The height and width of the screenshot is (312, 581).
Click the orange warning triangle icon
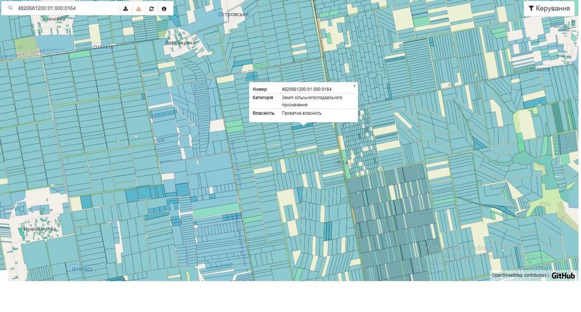[x=139, y=9]
